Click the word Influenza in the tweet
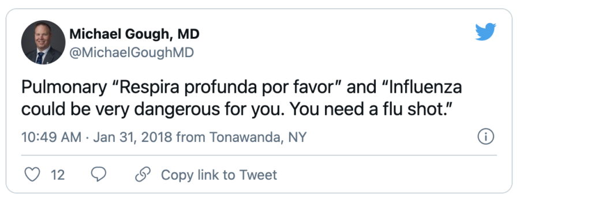Image resolution: width=591 pixels, height=211 pixels. (x=425, y=88)
